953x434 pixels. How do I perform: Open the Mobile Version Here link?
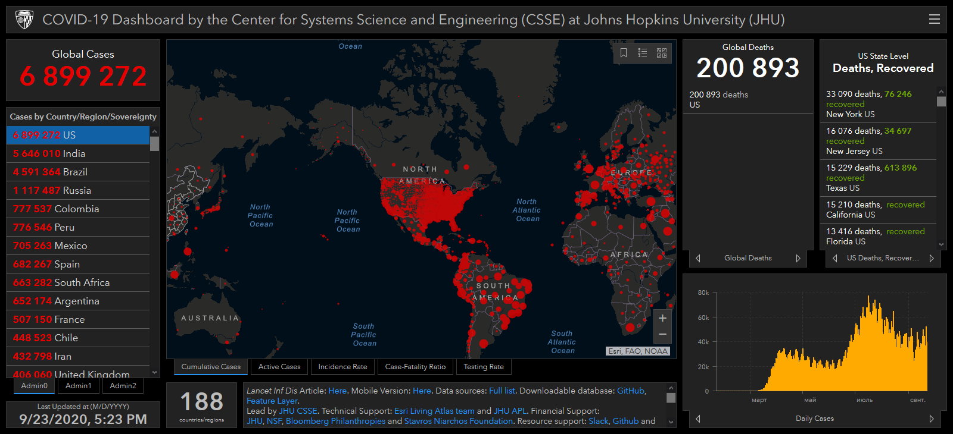(x=422, y=391)
